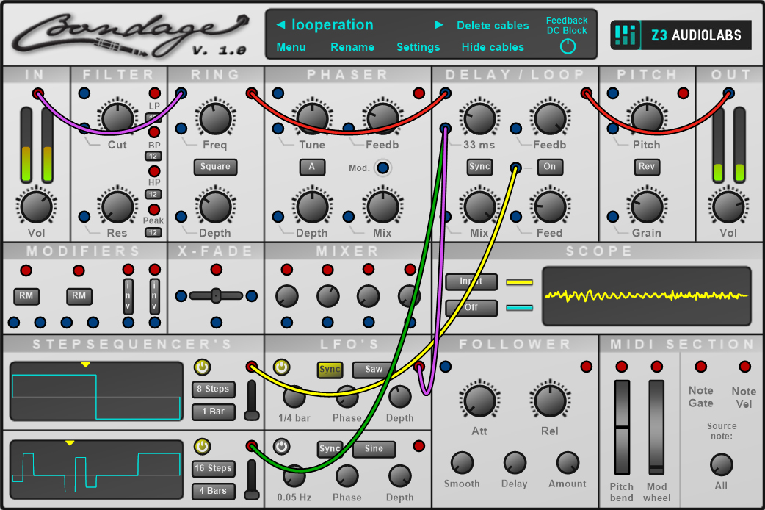
Task: Click the first RM modifier button
Action: [x=26, y=296]
